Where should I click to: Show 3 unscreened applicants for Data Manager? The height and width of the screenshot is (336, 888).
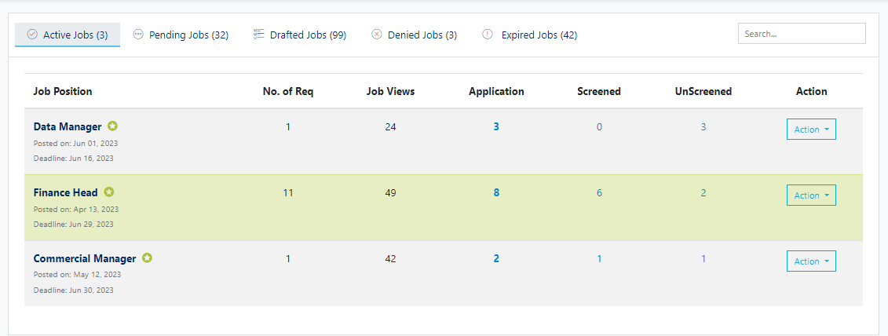703,126
